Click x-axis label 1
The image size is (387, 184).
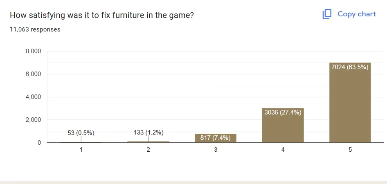81,150
